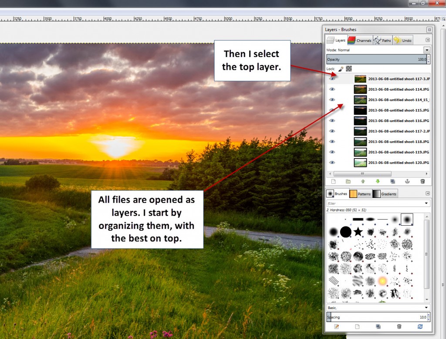Image resolution: width=446 pixels, height=339 pixels.
Task: Duplicate the selected layer
Action: pyautogui.click(x=393, y=182)
